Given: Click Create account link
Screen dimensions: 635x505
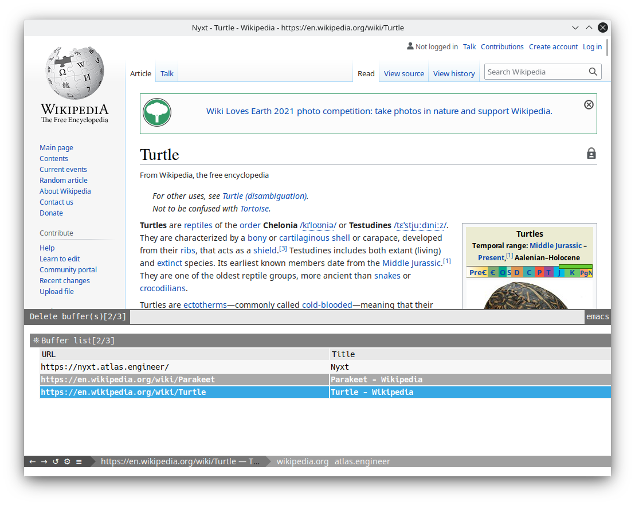Looking at the screenshot, I should coord(553,47).
